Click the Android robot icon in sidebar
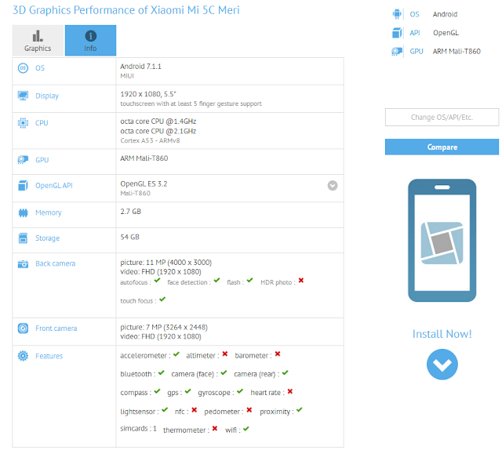This screenshot has height=450, width=502. (397, 14)
